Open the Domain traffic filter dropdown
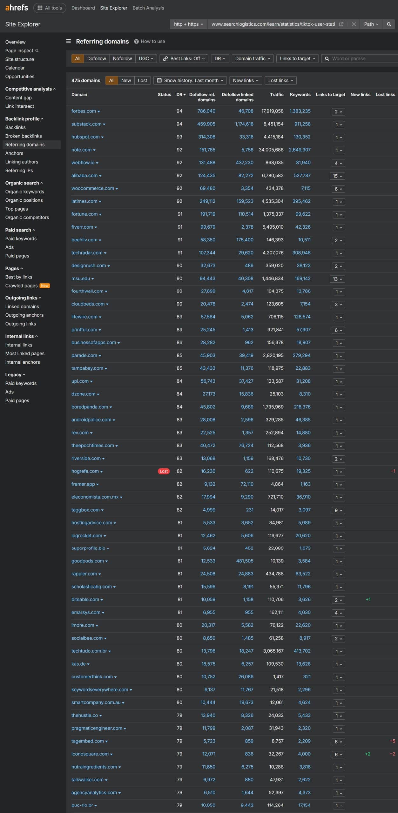398x813 pixels. (x=253, y=58)
